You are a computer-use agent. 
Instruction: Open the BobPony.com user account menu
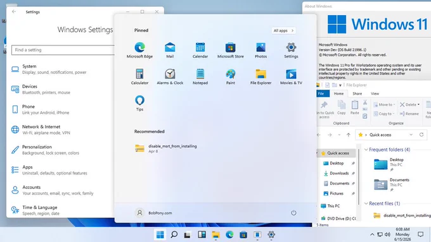click(153, 213)
